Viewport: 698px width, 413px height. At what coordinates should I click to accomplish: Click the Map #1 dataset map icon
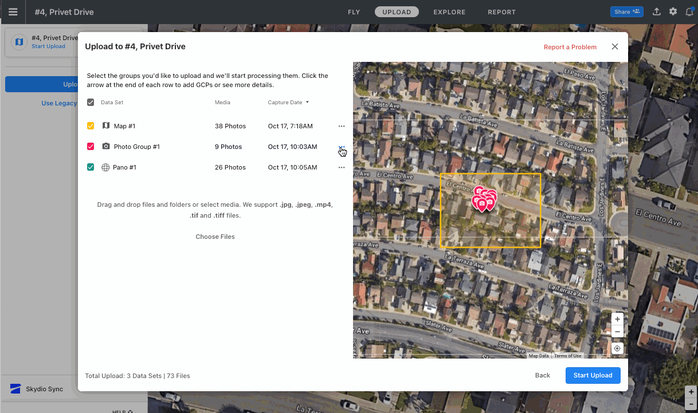(105, 125)
